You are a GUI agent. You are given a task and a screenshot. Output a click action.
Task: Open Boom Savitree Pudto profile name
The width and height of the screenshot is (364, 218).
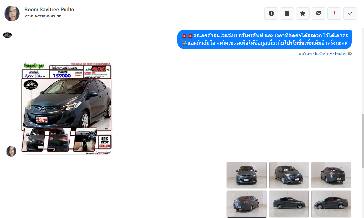(x=49, y=10)
